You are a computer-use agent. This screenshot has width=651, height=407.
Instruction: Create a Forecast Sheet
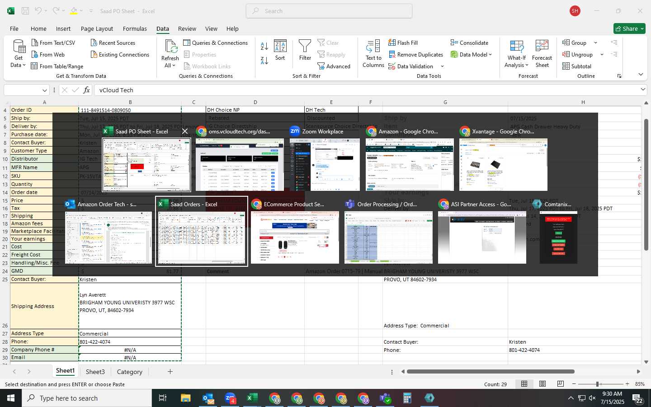542,54
